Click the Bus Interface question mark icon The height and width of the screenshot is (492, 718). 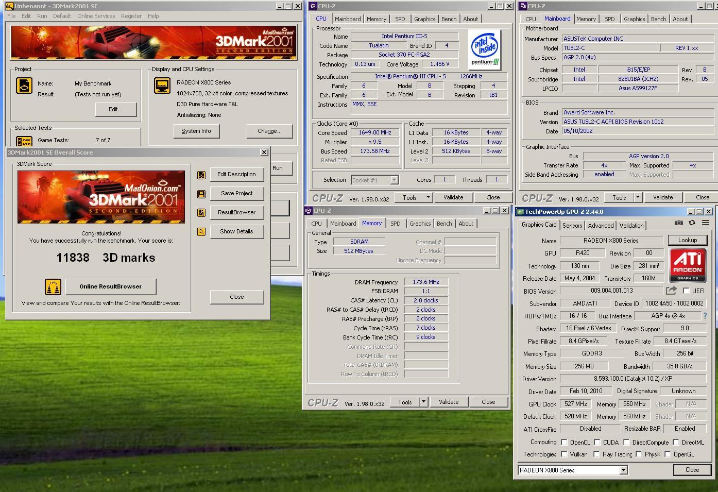coord(705,316)
